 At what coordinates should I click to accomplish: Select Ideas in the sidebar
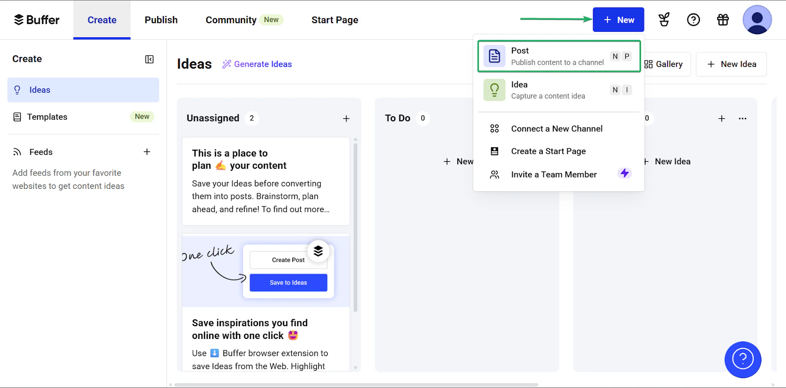[83, 90]
